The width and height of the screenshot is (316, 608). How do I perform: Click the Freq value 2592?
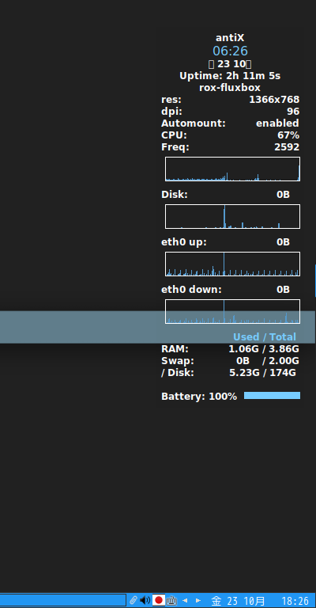[287, 147]
